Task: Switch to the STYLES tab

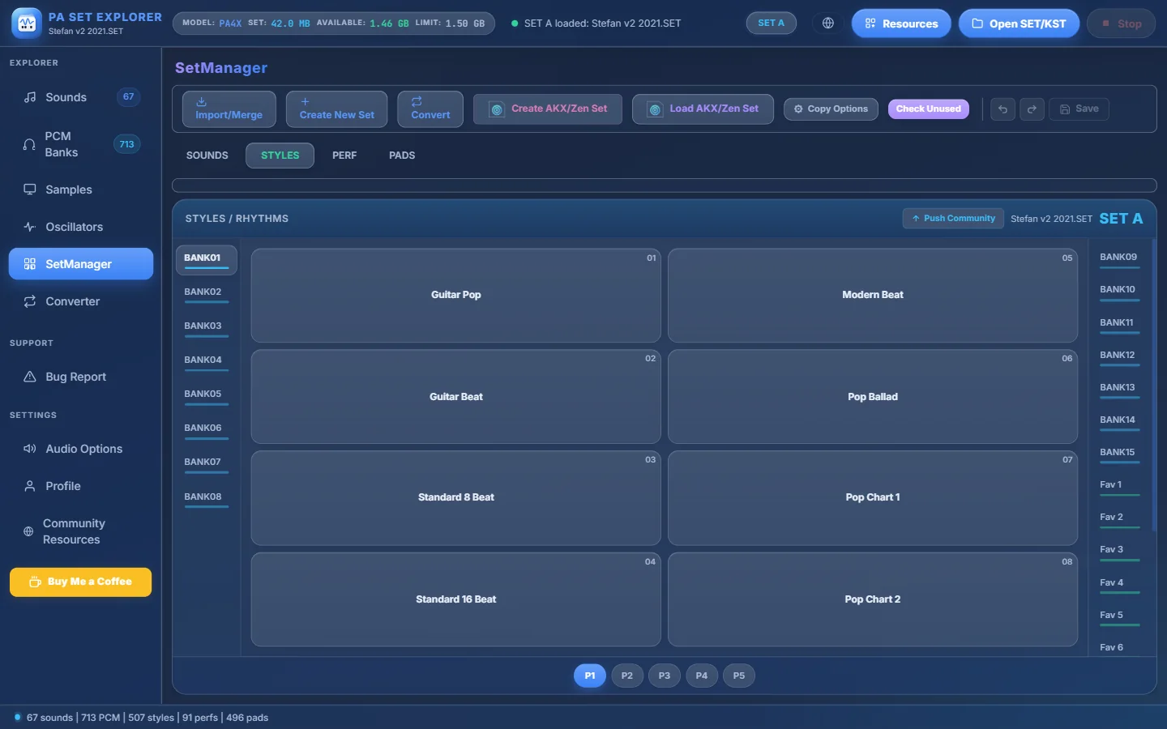Action: tap(280, 156)
